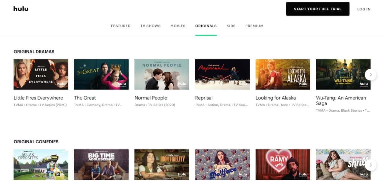The width and height of the screenshot is (384, 181).
Task: Open The Great poster thumbnail
Action: click(101, 74)
